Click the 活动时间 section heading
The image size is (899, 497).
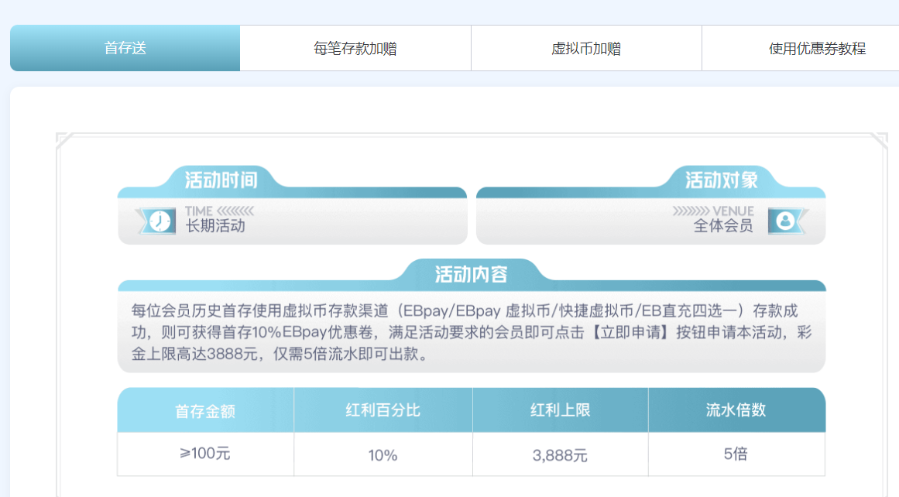click(221, 180)
